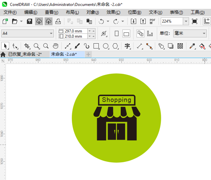Open the 查看(V) menu

coord(52,12)
